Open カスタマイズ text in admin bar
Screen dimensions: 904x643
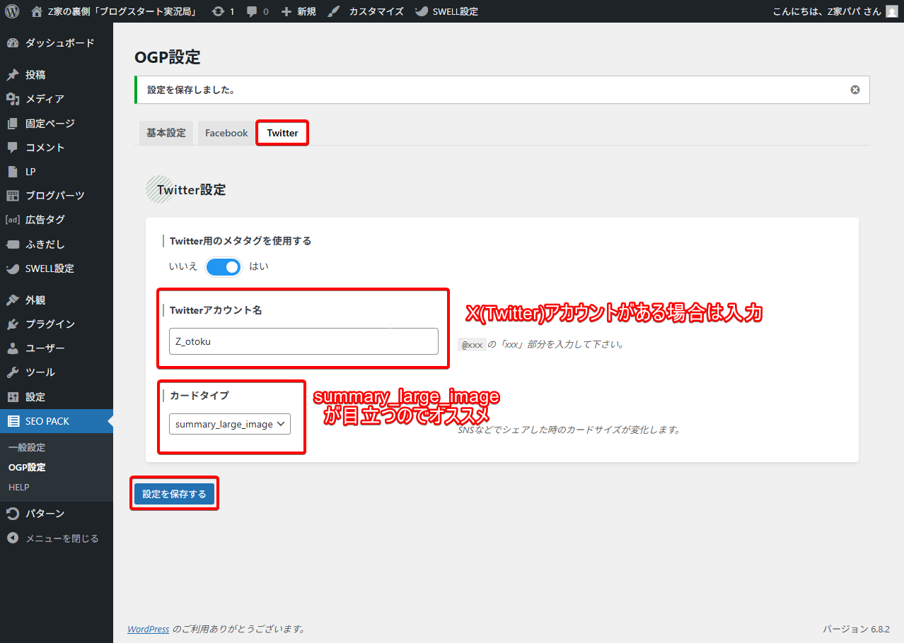coord(376,11)
